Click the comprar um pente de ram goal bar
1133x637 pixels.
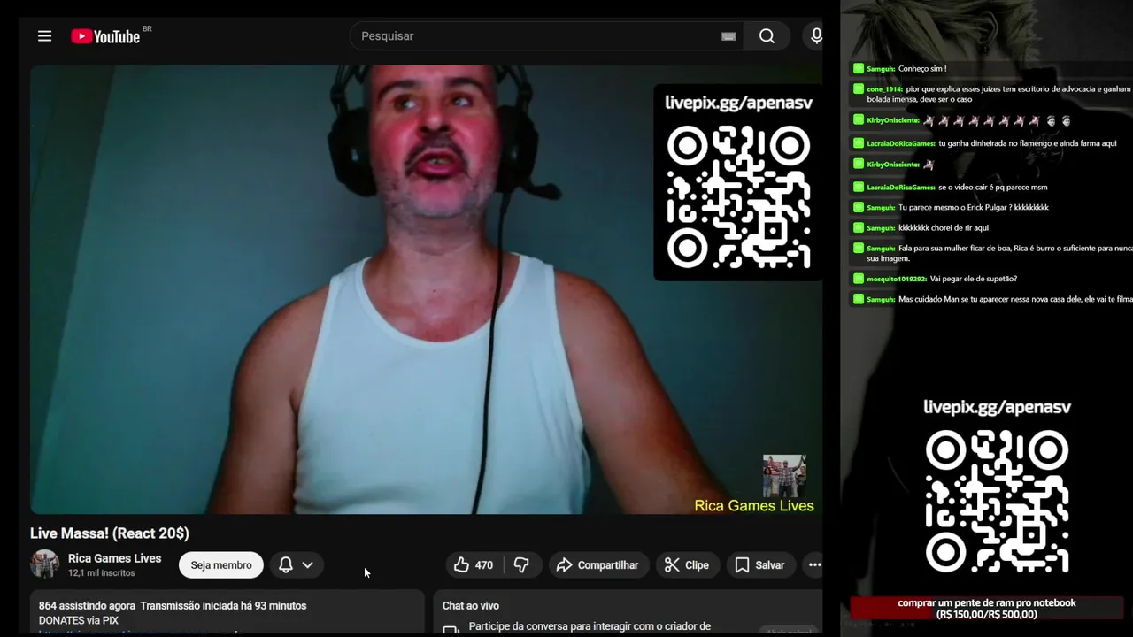click(x=987, y=609)
